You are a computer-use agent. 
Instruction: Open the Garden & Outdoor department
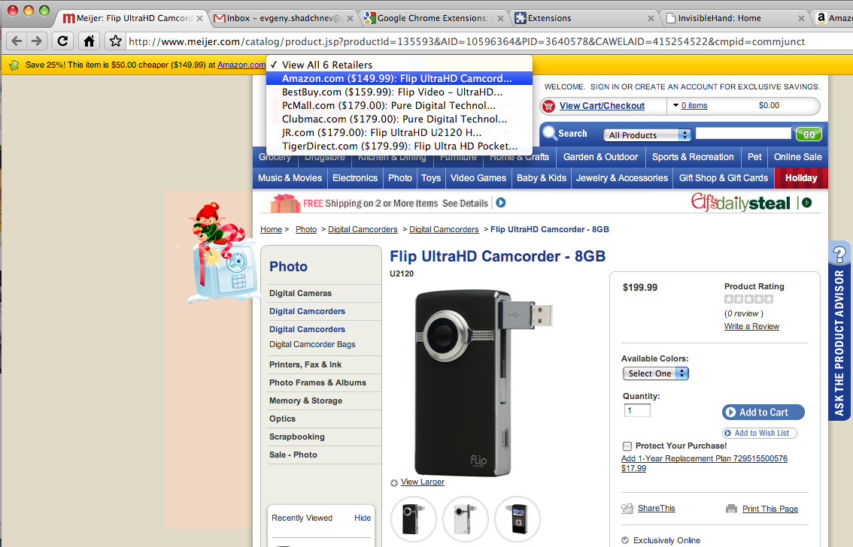[600, 157]
